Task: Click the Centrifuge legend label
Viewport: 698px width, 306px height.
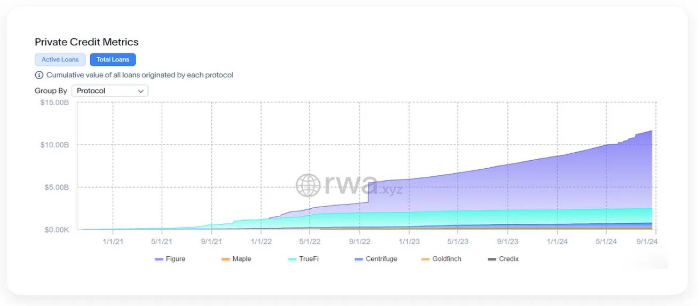Action: click(x=382, y=259)
